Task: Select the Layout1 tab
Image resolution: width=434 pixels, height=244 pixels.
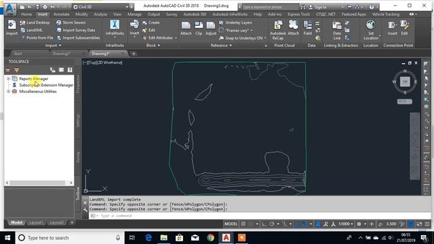Action: click(36, 222)
